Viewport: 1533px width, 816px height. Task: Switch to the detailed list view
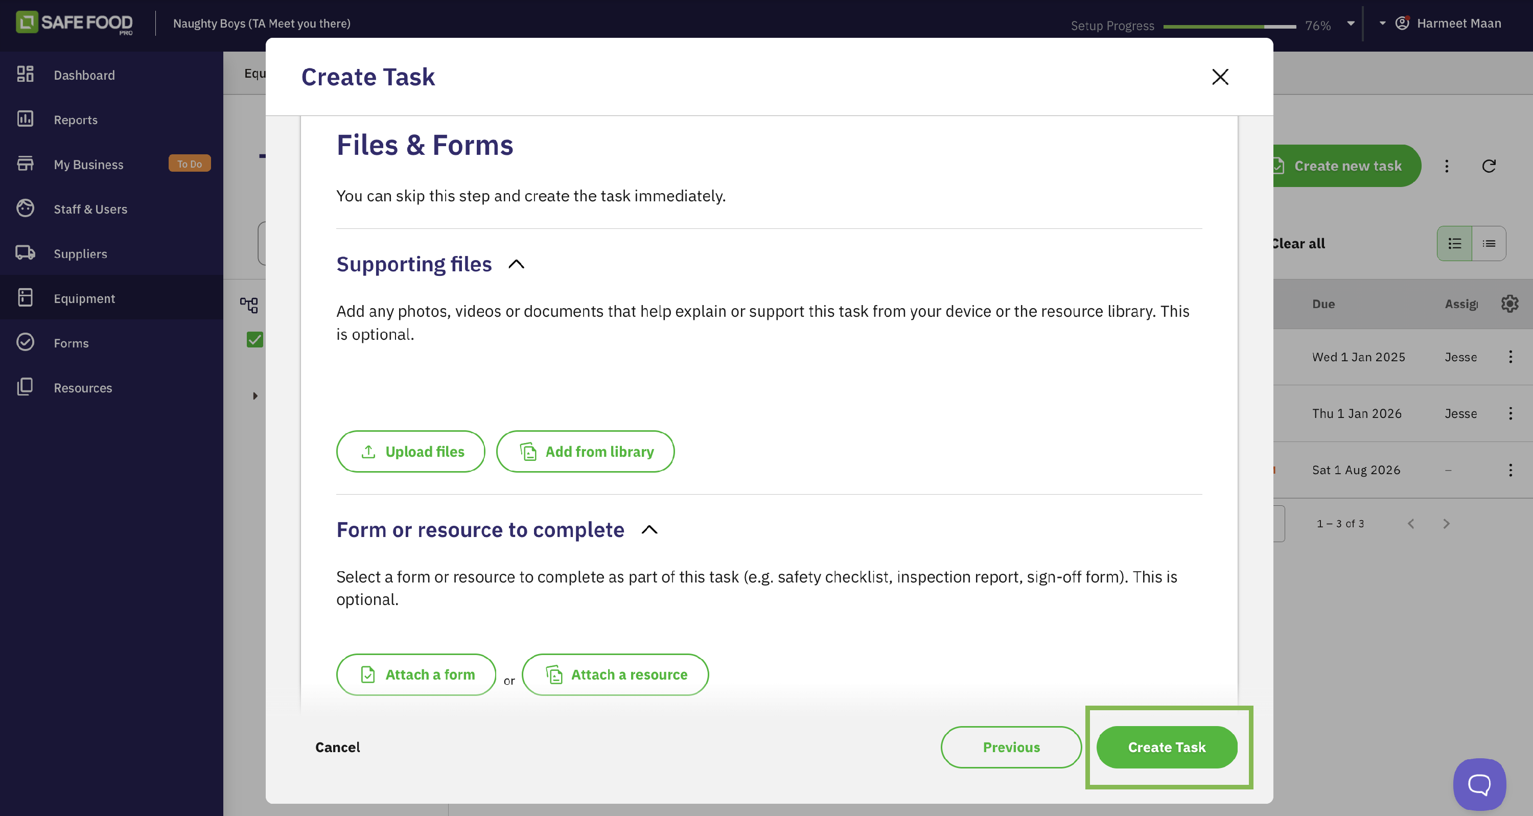[1454, 243]
